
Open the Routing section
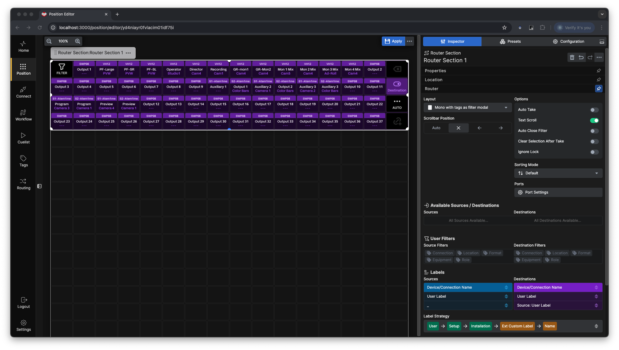coord(23,184)
